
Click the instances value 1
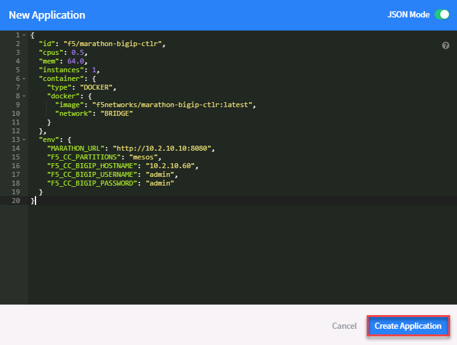pyautogui.click(x=94, y=70)
